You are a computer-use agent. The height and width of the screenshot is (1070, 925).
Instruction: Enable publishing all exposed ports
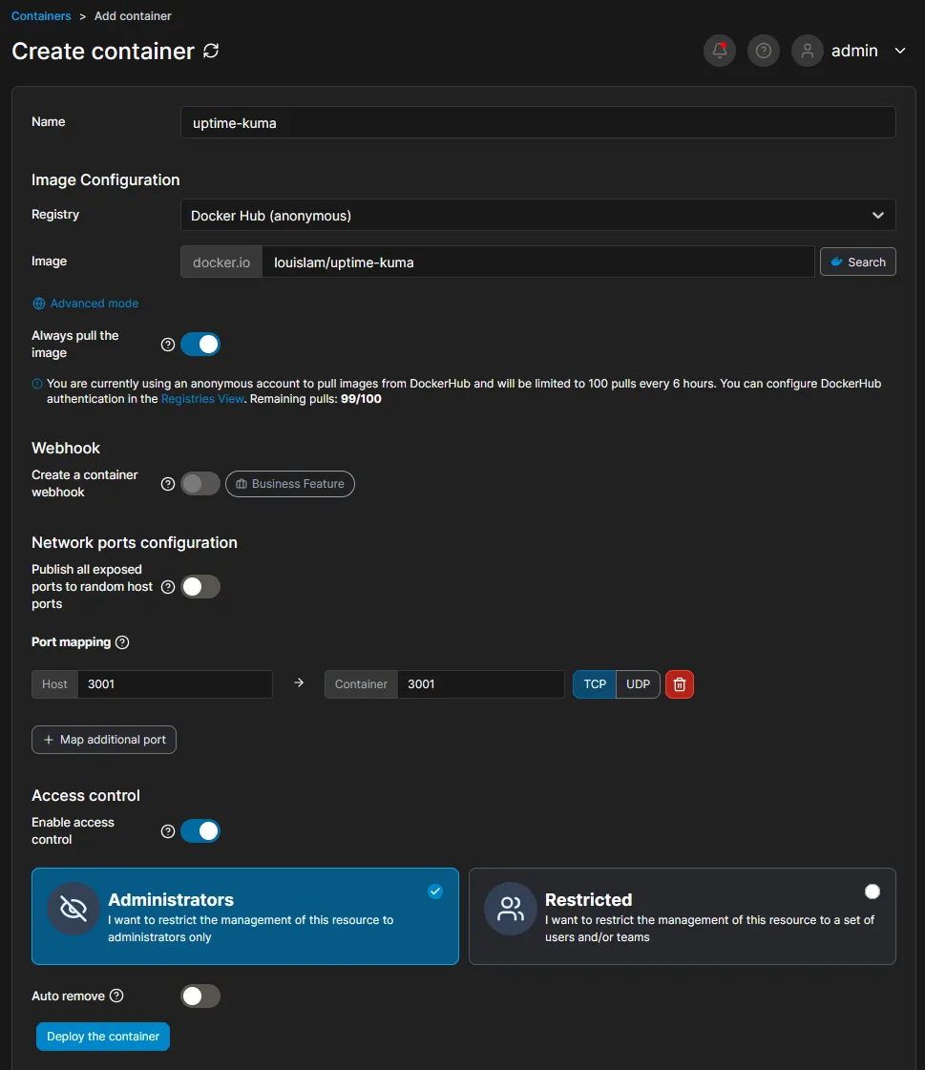(x=200, y=586)
